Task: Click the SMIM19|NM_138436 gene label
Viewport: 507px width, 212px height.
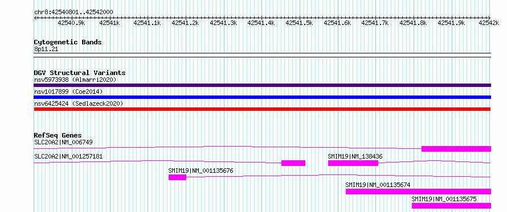Action: (355, 156)
